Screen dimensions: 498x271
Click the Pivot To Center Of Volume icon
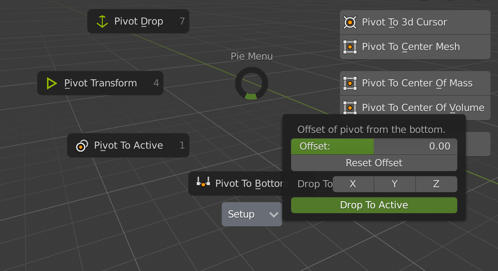(x=350, y=107)
